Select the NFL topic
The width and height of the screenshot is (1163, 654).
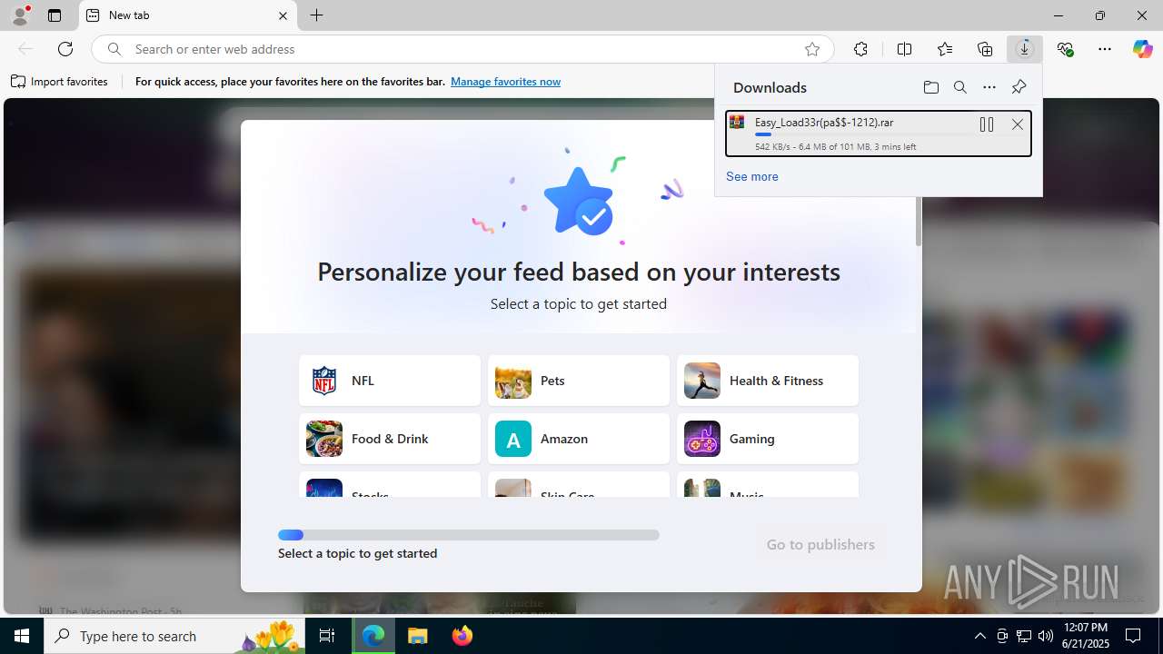point(390,381)
